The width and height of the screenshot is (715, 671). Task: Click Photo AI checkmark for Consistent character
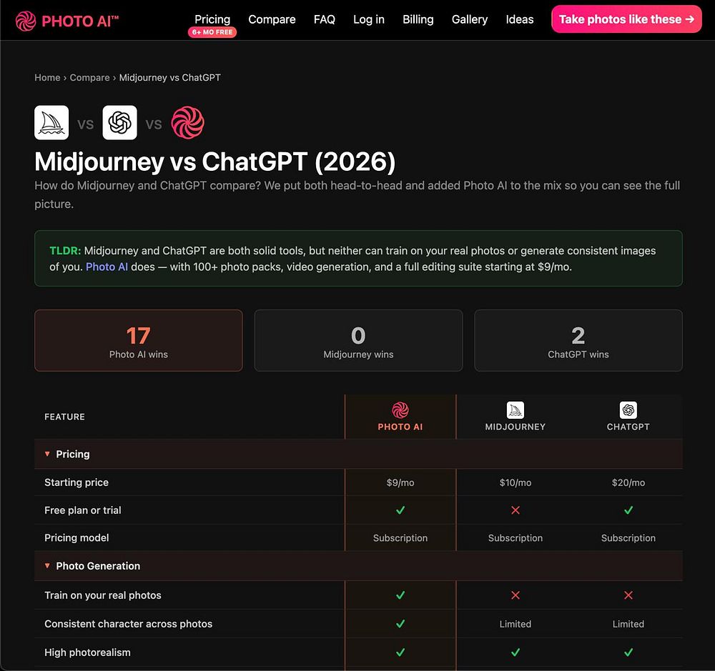(x=400, y=624)
